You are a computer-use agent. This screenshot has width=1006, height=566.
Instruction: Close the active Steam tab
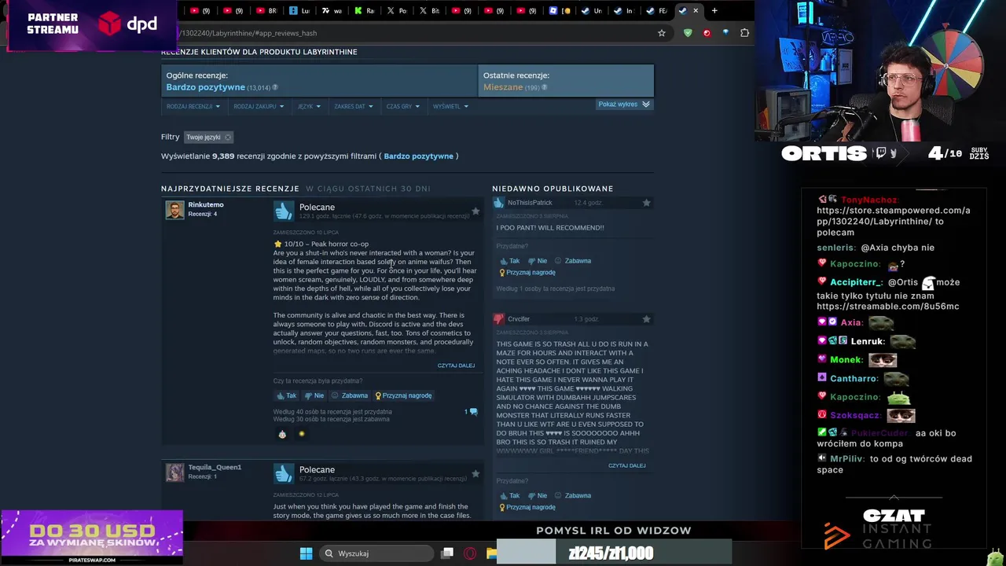click(x=696, y=11)
